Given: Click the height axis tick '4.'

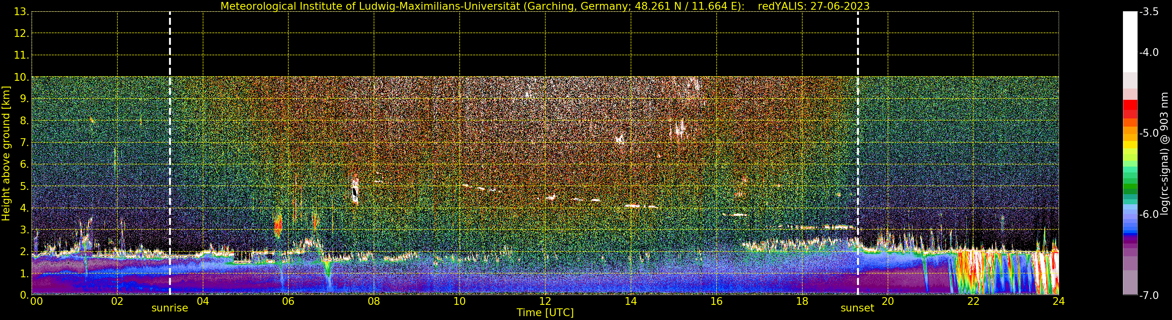Looking at the screenshot, I should (25, 208).
